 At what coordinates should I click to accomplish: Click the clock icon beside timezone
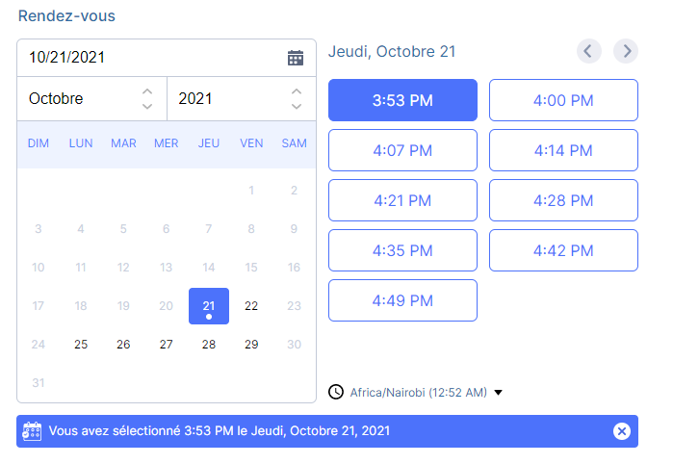[x=336, y=392]
